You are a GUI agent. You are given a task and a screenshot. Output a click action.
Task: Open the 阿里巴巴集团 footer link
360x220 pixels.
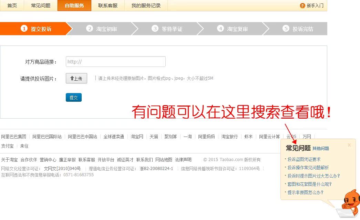13,137
